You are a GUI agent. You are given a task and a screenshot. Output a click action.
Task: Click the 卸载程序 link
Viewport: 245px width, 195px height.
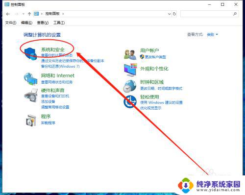48,123
